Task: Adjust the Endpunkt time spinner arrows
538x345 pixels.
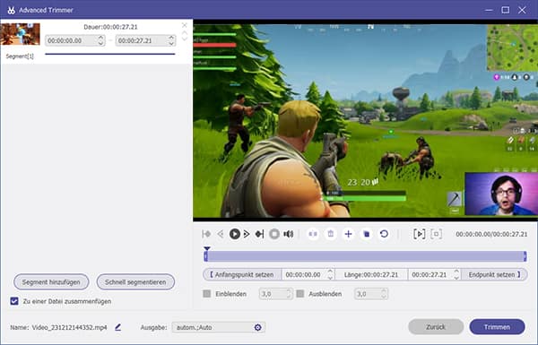Action: 456,275
